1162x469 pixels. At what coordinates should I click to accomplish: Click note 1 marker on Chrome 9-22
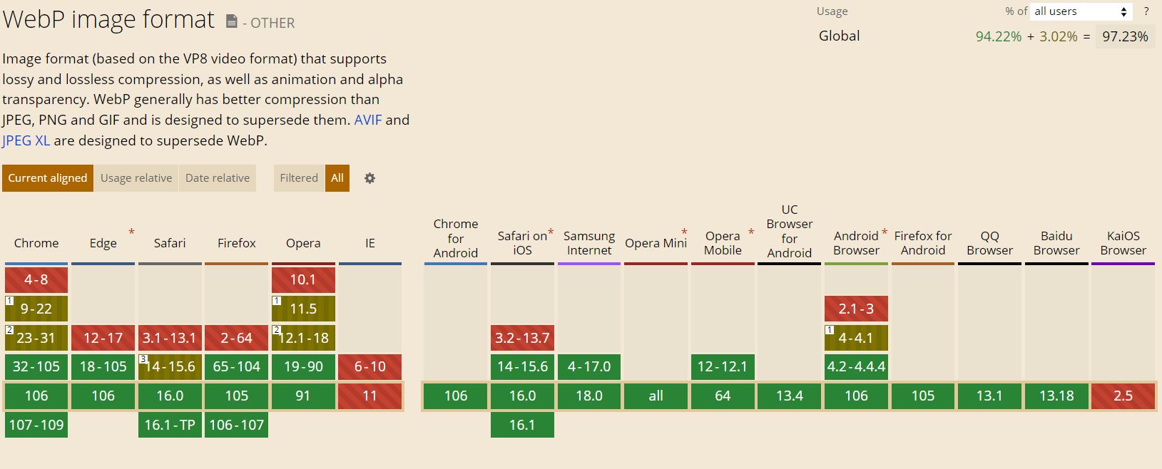10,301
